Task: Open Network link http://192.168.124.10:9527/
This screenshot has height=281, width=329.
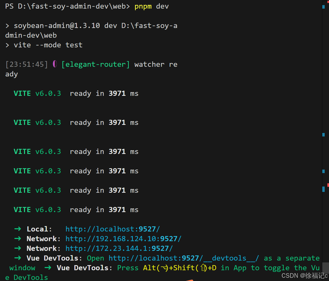Action: click(x=123, y=239)
